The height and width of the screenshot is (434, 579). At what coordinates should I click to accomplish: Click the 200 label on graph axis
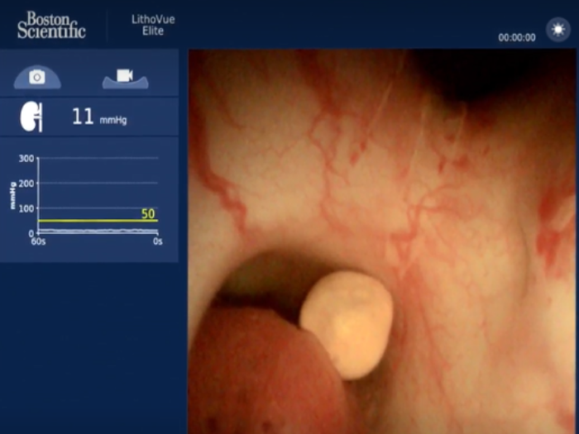point(26,184)
